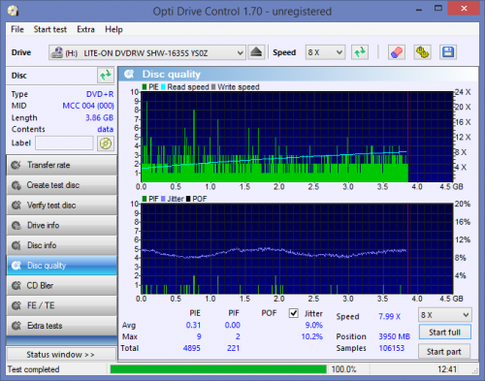This screenshot has width=485, height=381.
Task: Open the 8 X dropdown above Start full
Action: click(x=444, y=315)
